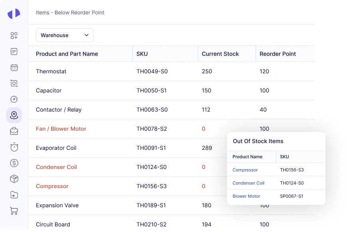
Task: Click the SKU column header
Action: point(142,54)
